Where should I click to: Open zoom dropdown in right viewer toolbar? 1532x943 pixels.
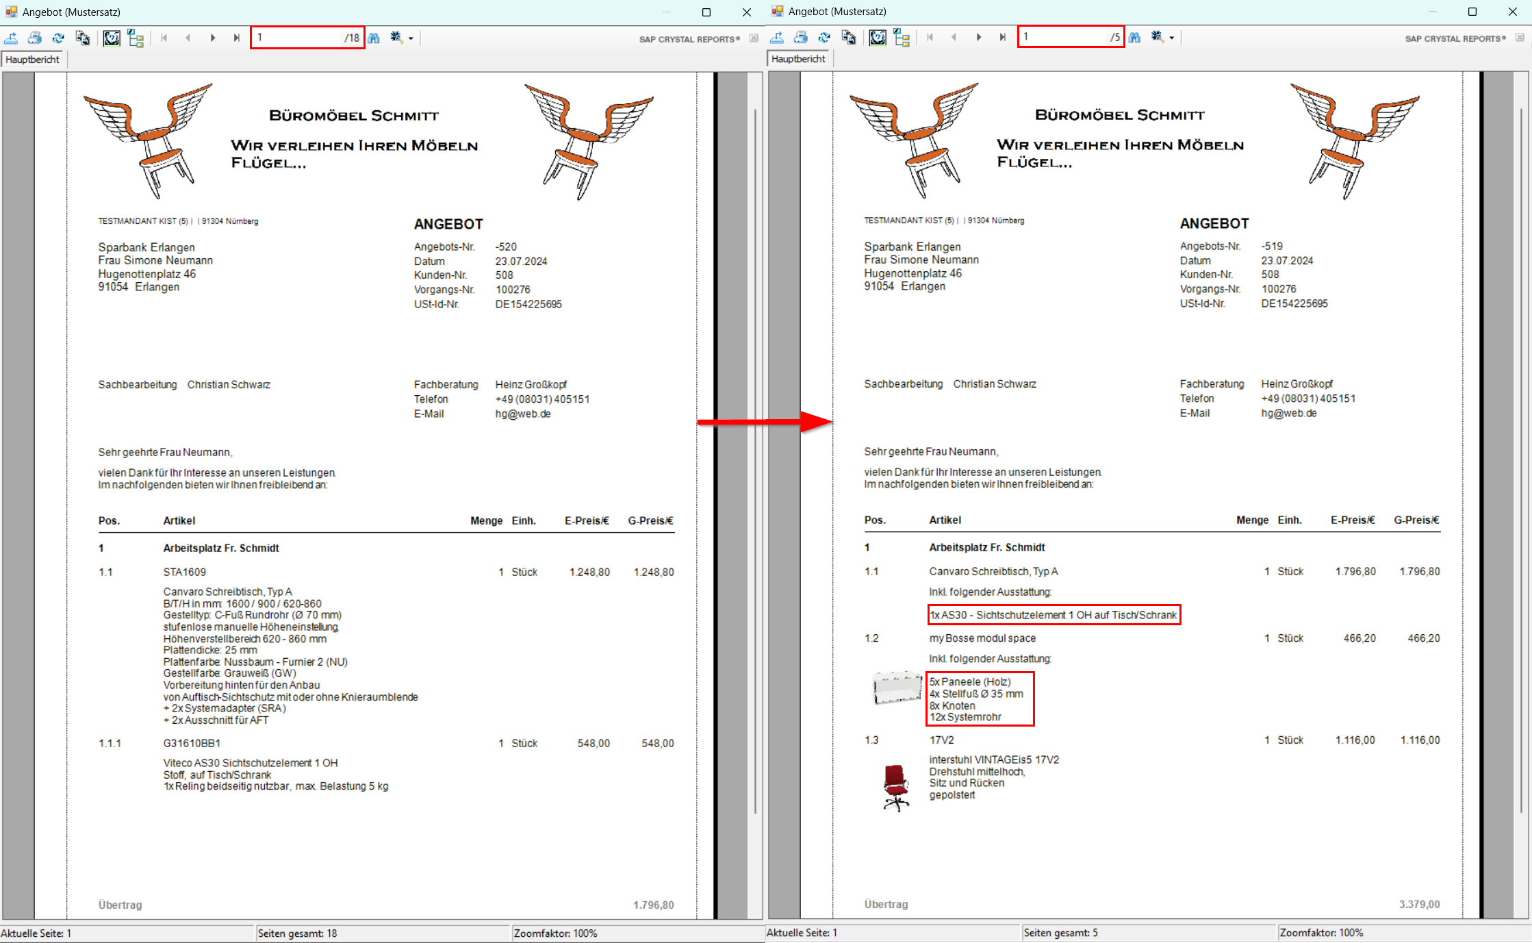point(1172,38)
